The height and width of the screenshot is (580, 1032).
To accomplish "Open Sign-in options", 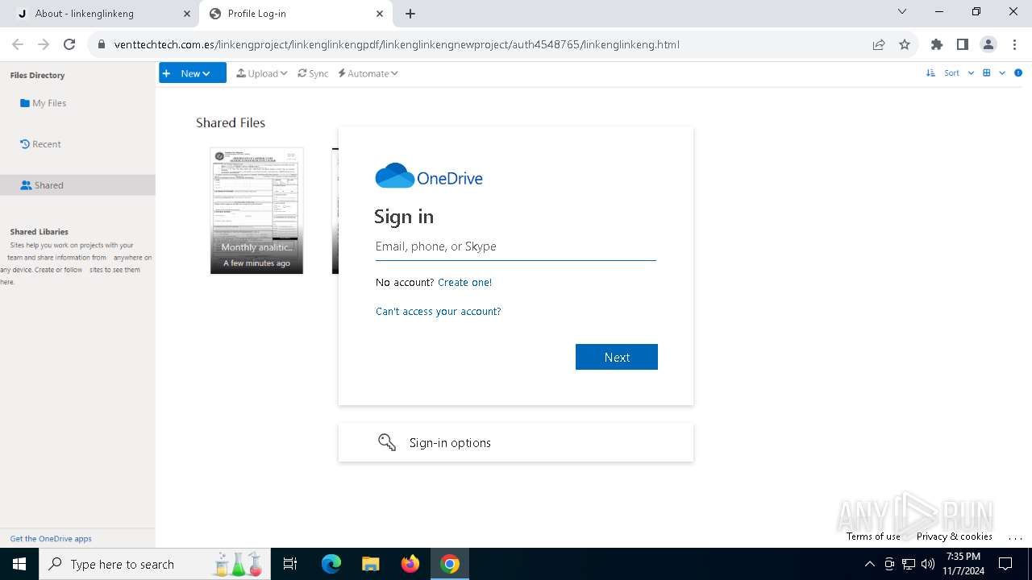I will 516,442.
